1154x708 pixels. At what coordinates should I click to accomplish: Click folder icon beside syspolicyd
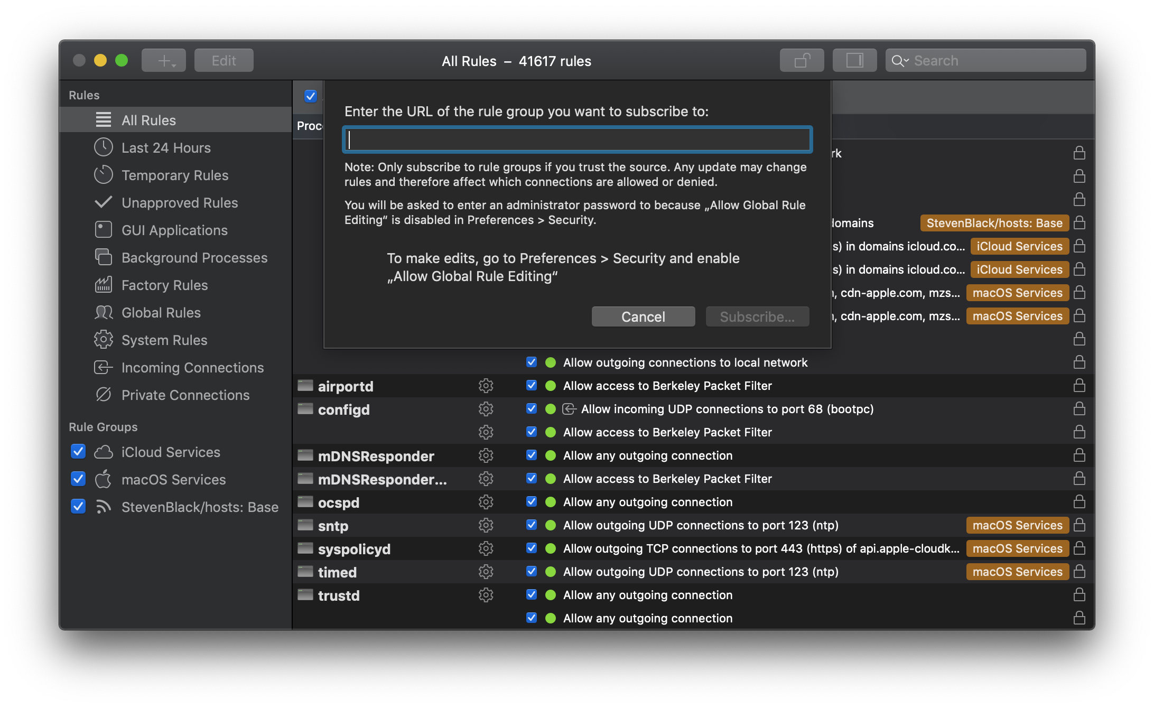click(305, 548)
